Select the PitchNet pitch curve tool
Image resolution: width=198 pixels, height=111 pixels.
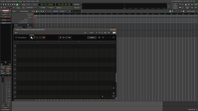coord(66,37)
